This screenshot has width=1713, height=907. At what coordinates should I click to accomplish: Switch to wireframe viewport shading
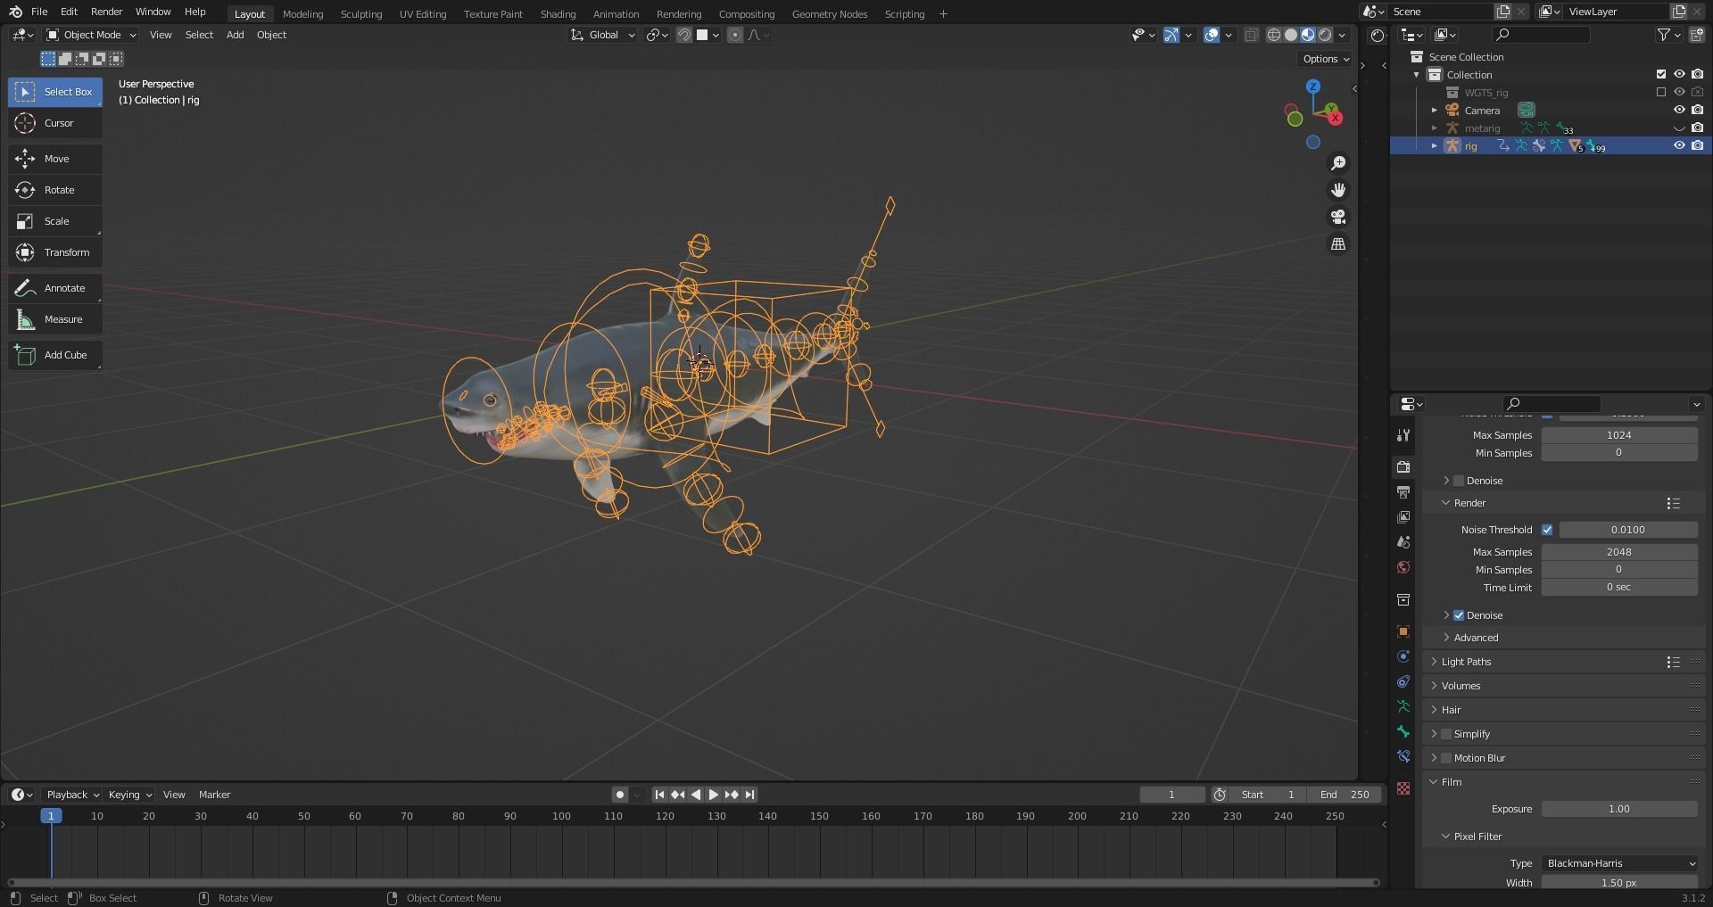1274,35
